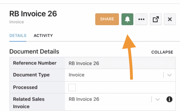This screenshot has width=180, height=111.
Task: Click the Invoice subtitle under the title
Action: click(x=17, y=22)
